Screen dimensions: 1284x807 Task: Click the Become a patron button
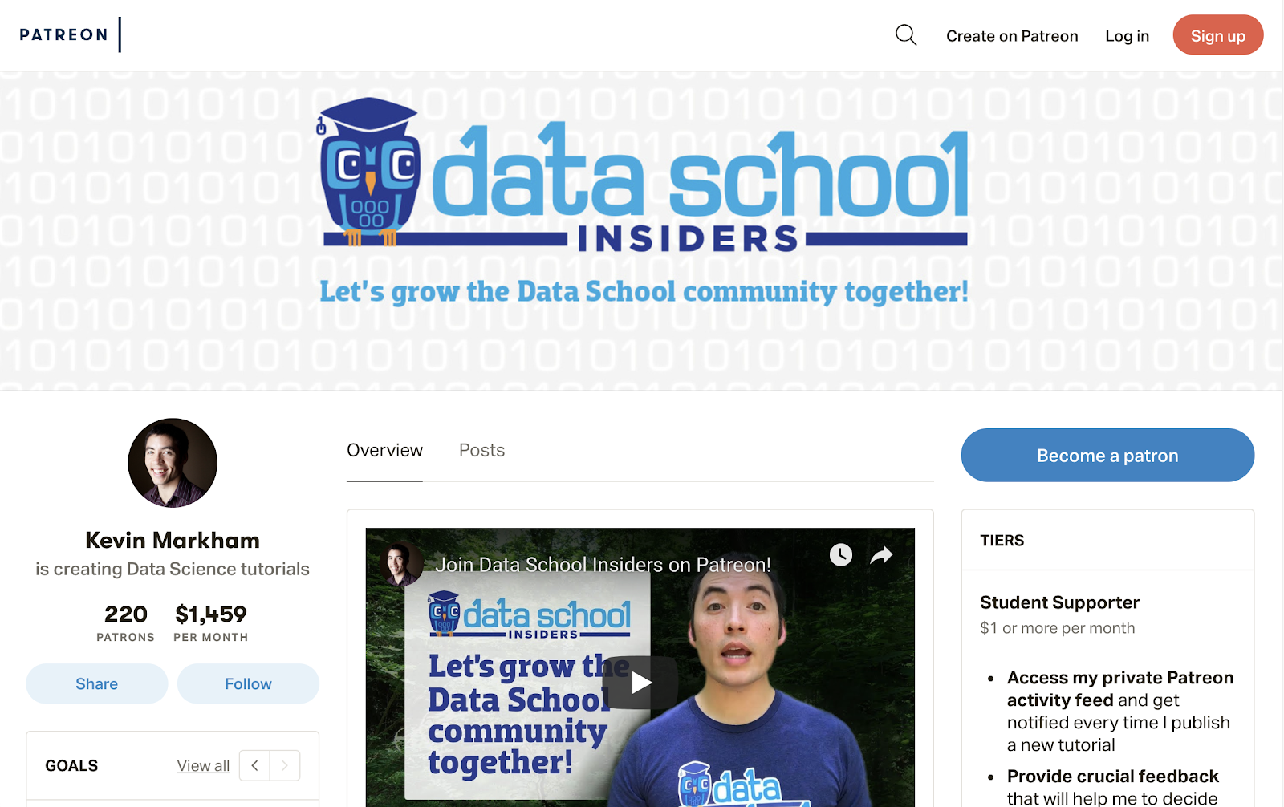pyautogui.click(x=1107, y=455)
